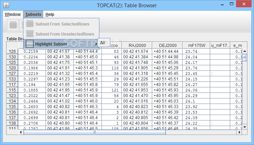Maximize the Table Browser window

[x=232, y=4]
